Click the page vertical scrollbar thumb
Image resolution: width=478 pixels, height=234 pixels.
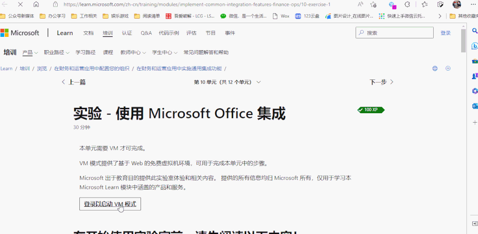click(463, 41)
